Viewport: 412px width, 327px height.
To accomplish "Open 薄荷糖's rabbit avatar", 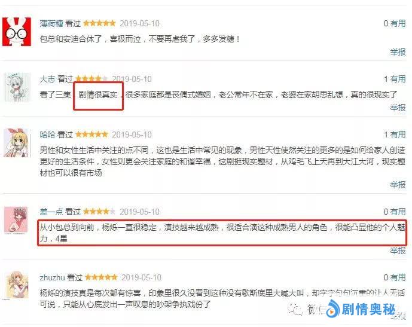I will pos(17,32).
